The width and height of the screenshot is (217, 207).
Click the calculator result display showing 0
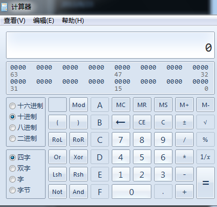pos(110,45)
